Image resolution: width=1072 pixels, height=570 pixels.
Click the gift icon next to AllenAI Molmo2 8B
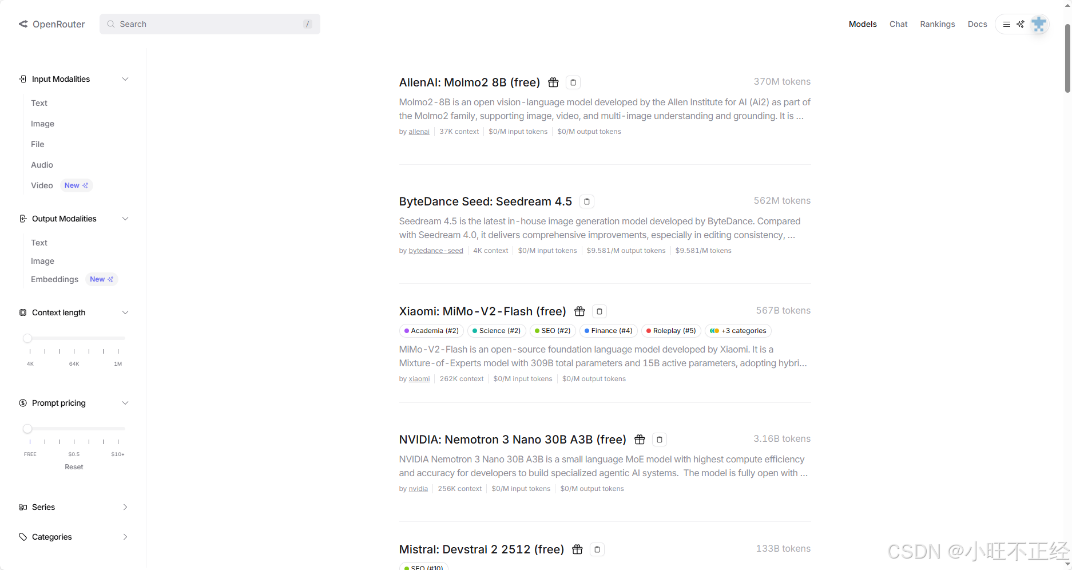pyautogui.click(x=553, y=82)
